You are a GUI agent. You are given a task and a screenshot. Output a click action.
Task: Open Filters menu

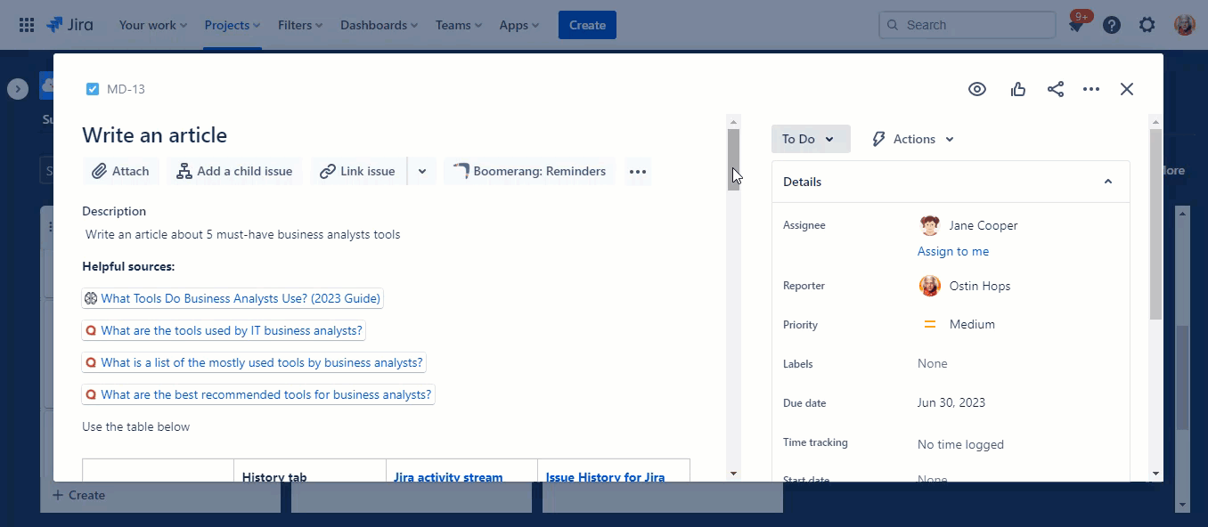(x=300, y=25)
